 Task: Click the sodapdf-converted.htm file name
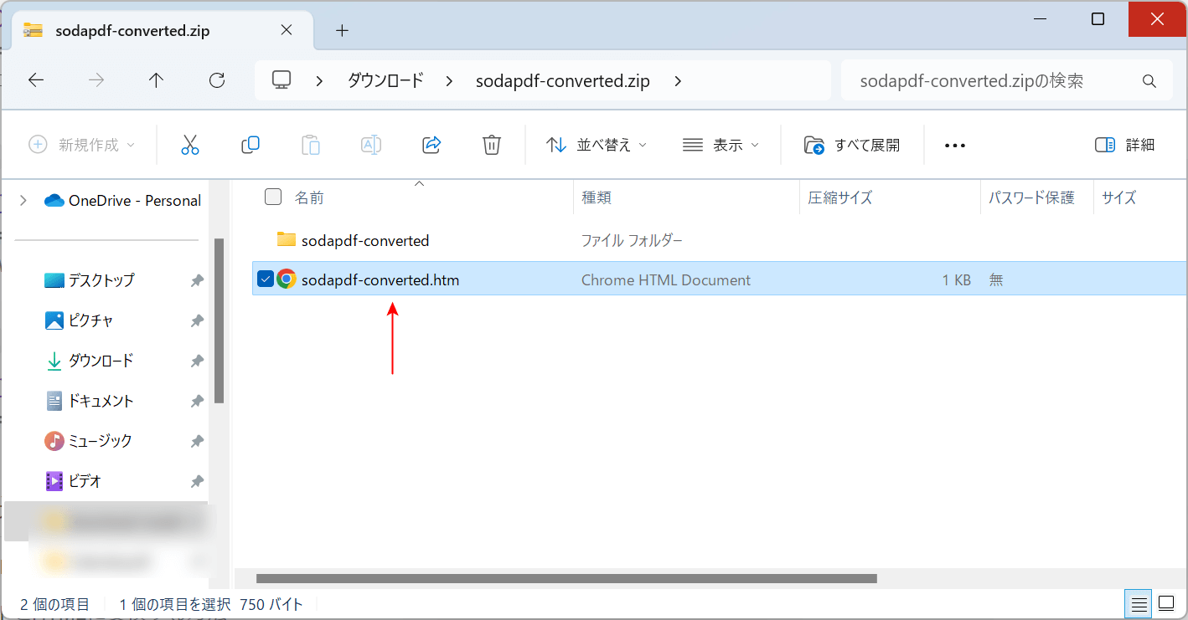point(380,280)
